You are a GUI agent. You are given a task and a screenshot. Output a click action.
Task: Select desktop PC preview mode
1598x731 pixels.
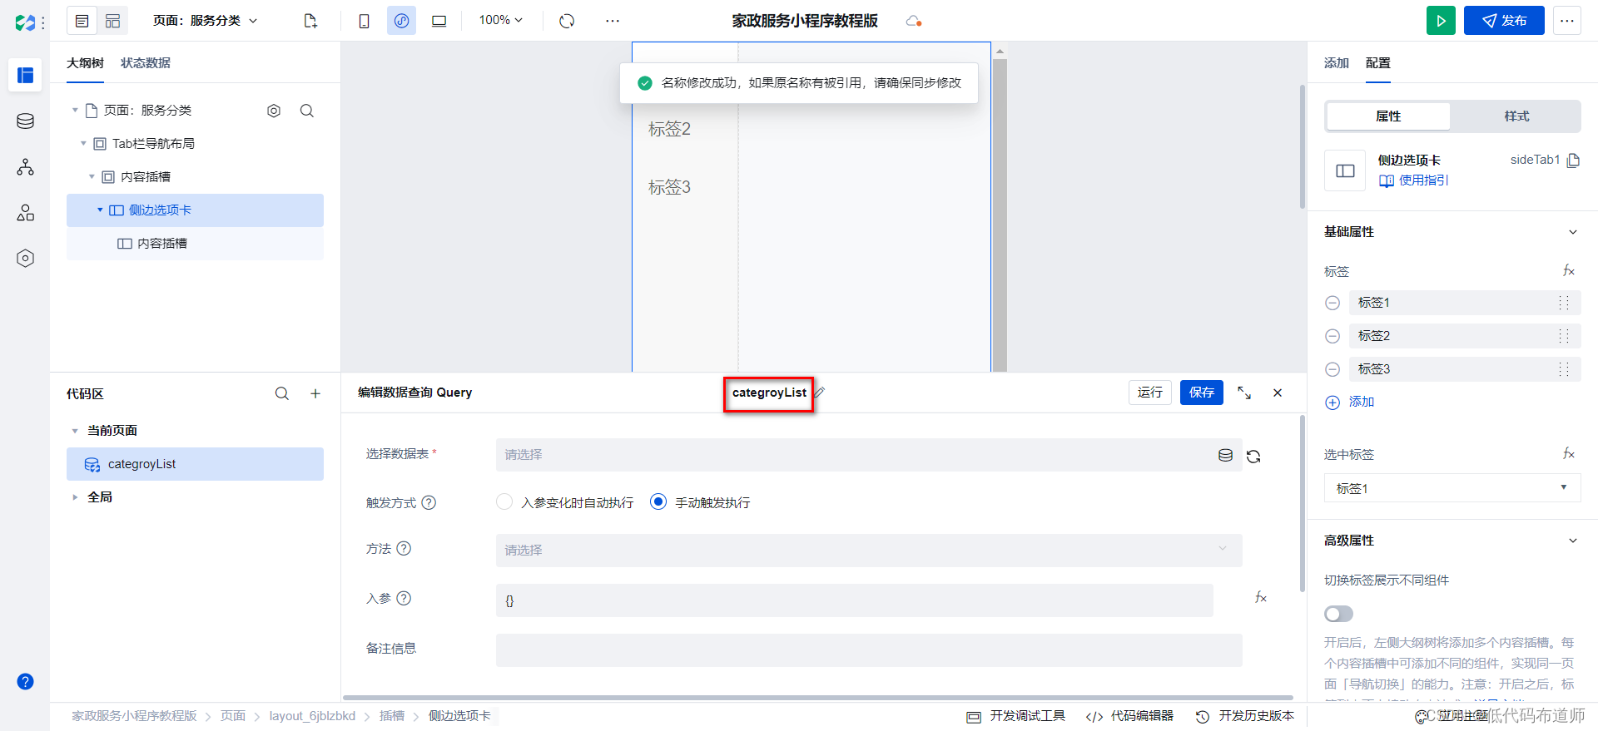(439, 21)
